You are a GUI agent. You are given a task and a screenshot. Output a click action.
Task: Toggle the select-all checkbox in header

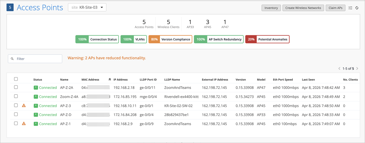pos(16,79)
